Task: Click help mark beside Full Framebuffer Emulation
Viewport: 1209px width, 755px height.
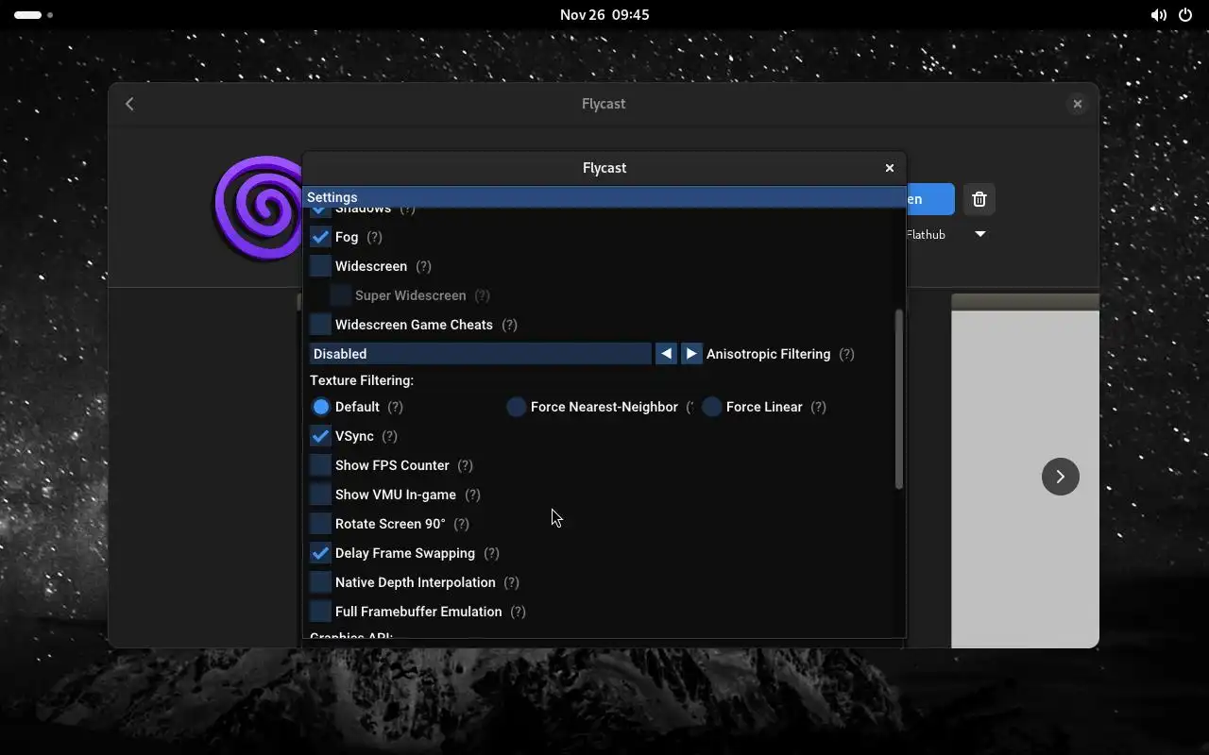Action: pos(519,612)
